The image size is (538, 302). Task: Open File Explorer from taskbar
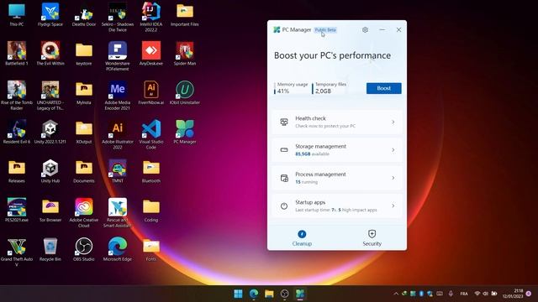click(269, 294)
